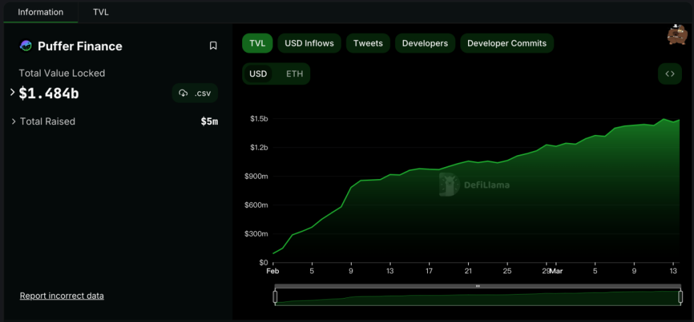Open Report incorrect data link

point(62,296)
